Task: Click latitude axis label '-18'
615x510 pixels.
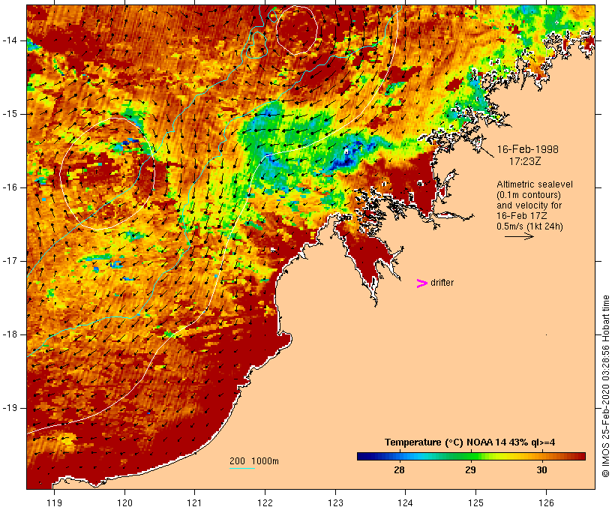Action: coord(10,334)
